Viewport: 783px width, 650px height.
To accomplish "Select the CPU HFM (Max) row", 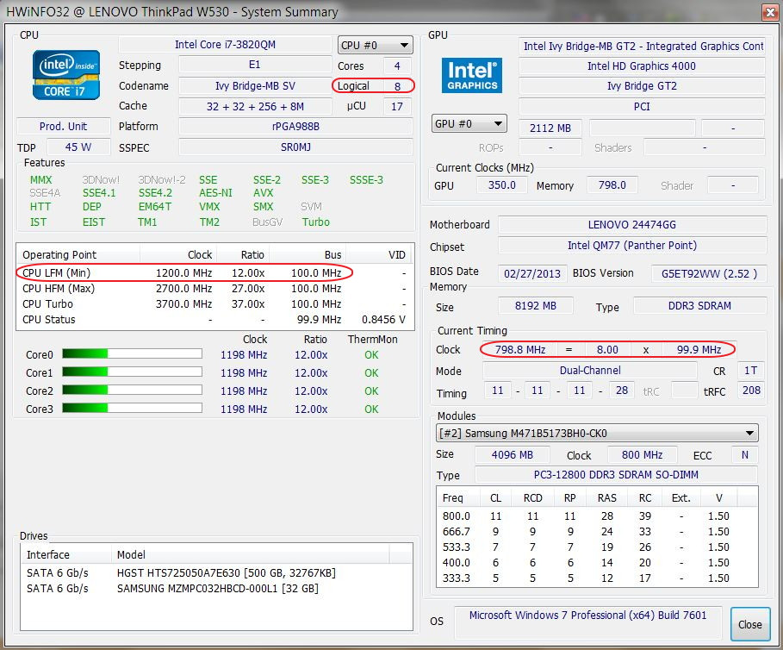I will pos(215,288).
